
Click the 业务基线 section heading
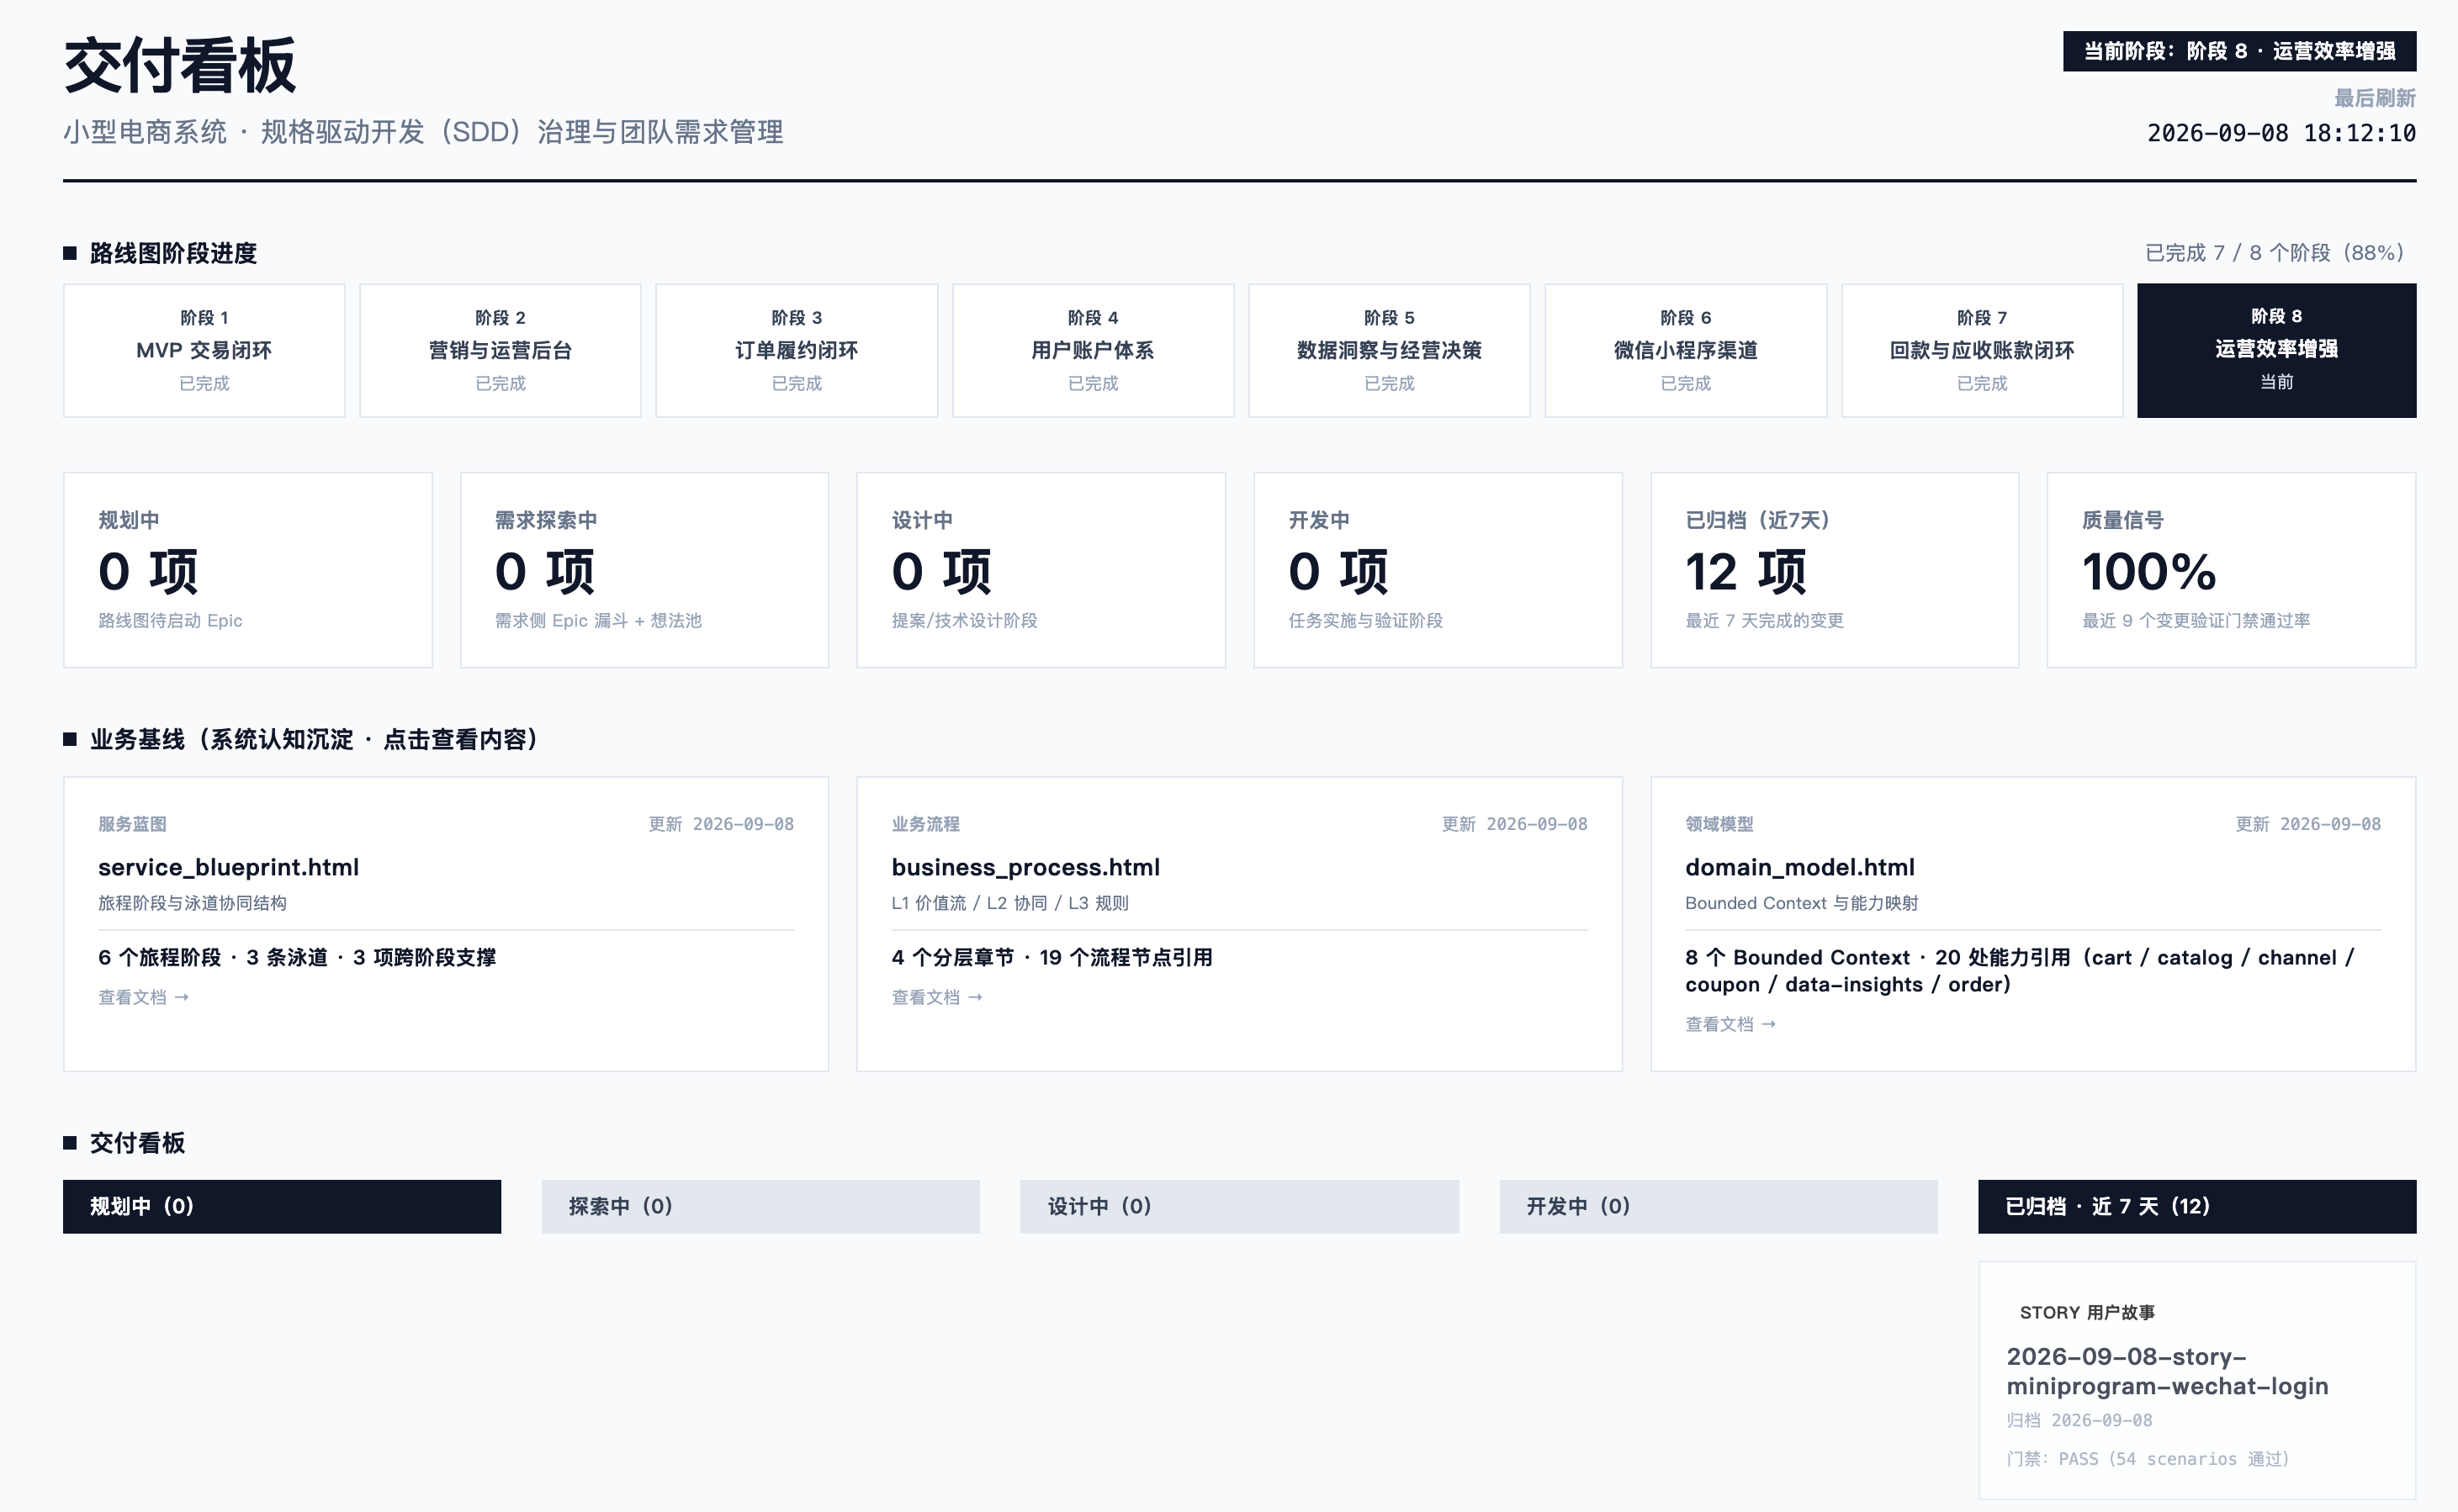(313, 739)
